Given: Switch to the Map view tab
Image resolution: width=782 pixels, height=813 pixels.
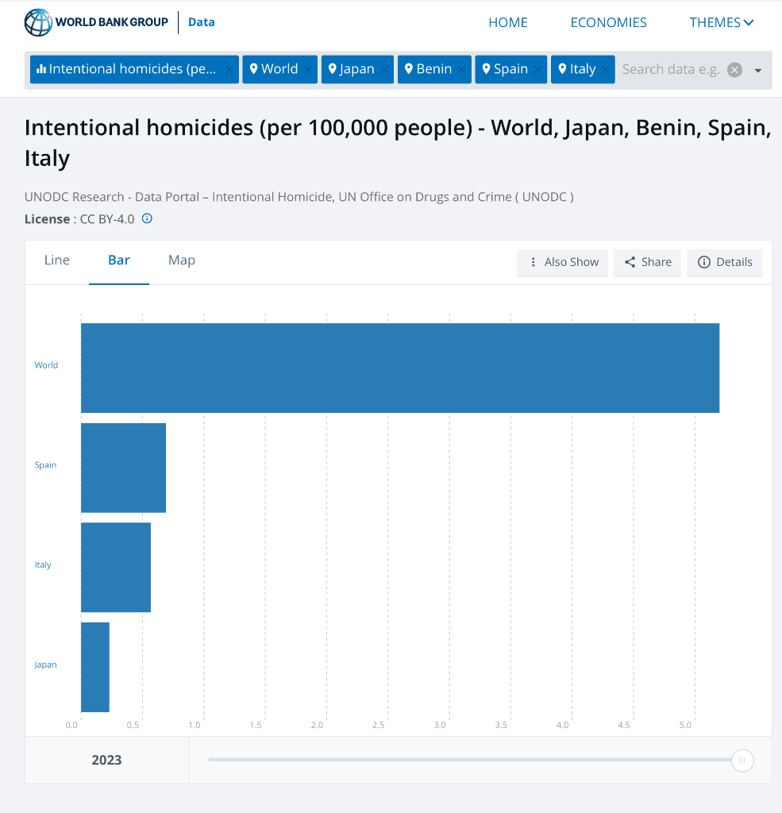Looking at the screenshot, I should pos(182,260).
